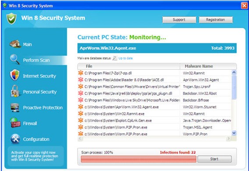Screen dimensions: 249x171
Task: Click threat icon for Win32.Ramnit.exe row
Action: (x=81, y=113)
